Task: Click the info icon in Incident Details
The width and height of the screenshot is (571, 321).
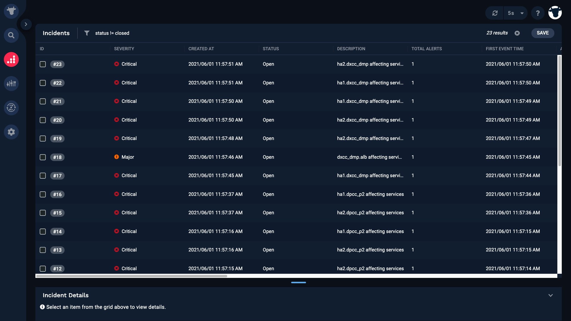Action: pos(43,307)
